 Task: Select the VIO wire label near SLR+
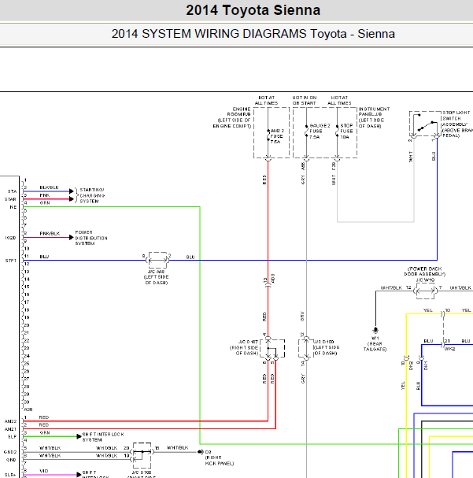tap(44, 471)
